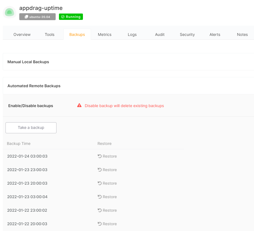Click the red warning triangle icon
254x231 pixels.
pos(79,105)
